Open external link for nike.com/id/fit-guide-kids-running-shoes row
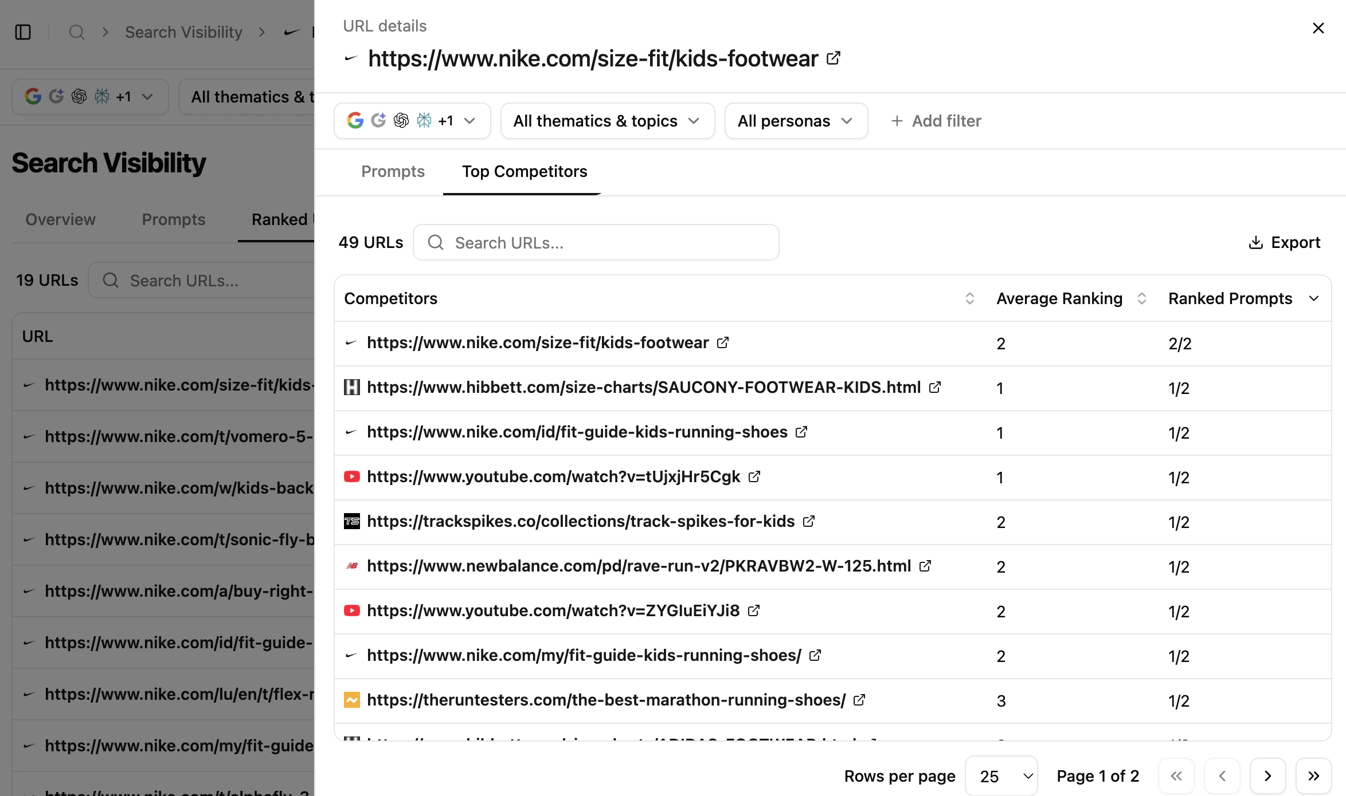This screenshot has height=796, width=1346. click(x=801, y=432)
